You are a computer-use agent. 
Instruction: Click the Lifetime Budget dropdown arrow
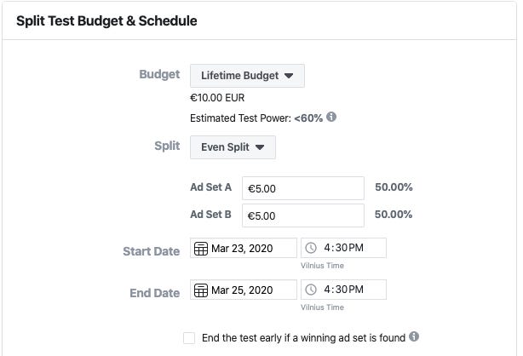(289, 76)
